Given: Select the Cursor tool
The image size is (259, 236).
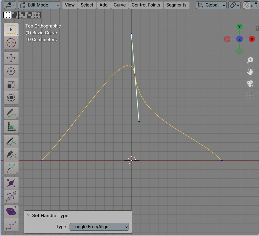Looking at the screenshot, I should click(11, 43).
